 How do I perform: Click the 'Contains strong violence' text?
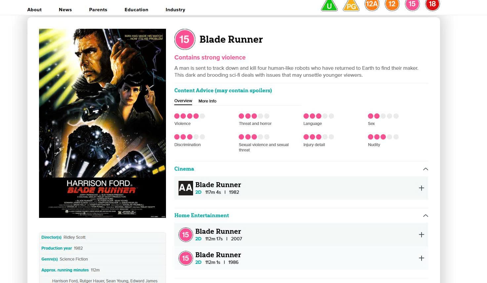pos(210,58)
